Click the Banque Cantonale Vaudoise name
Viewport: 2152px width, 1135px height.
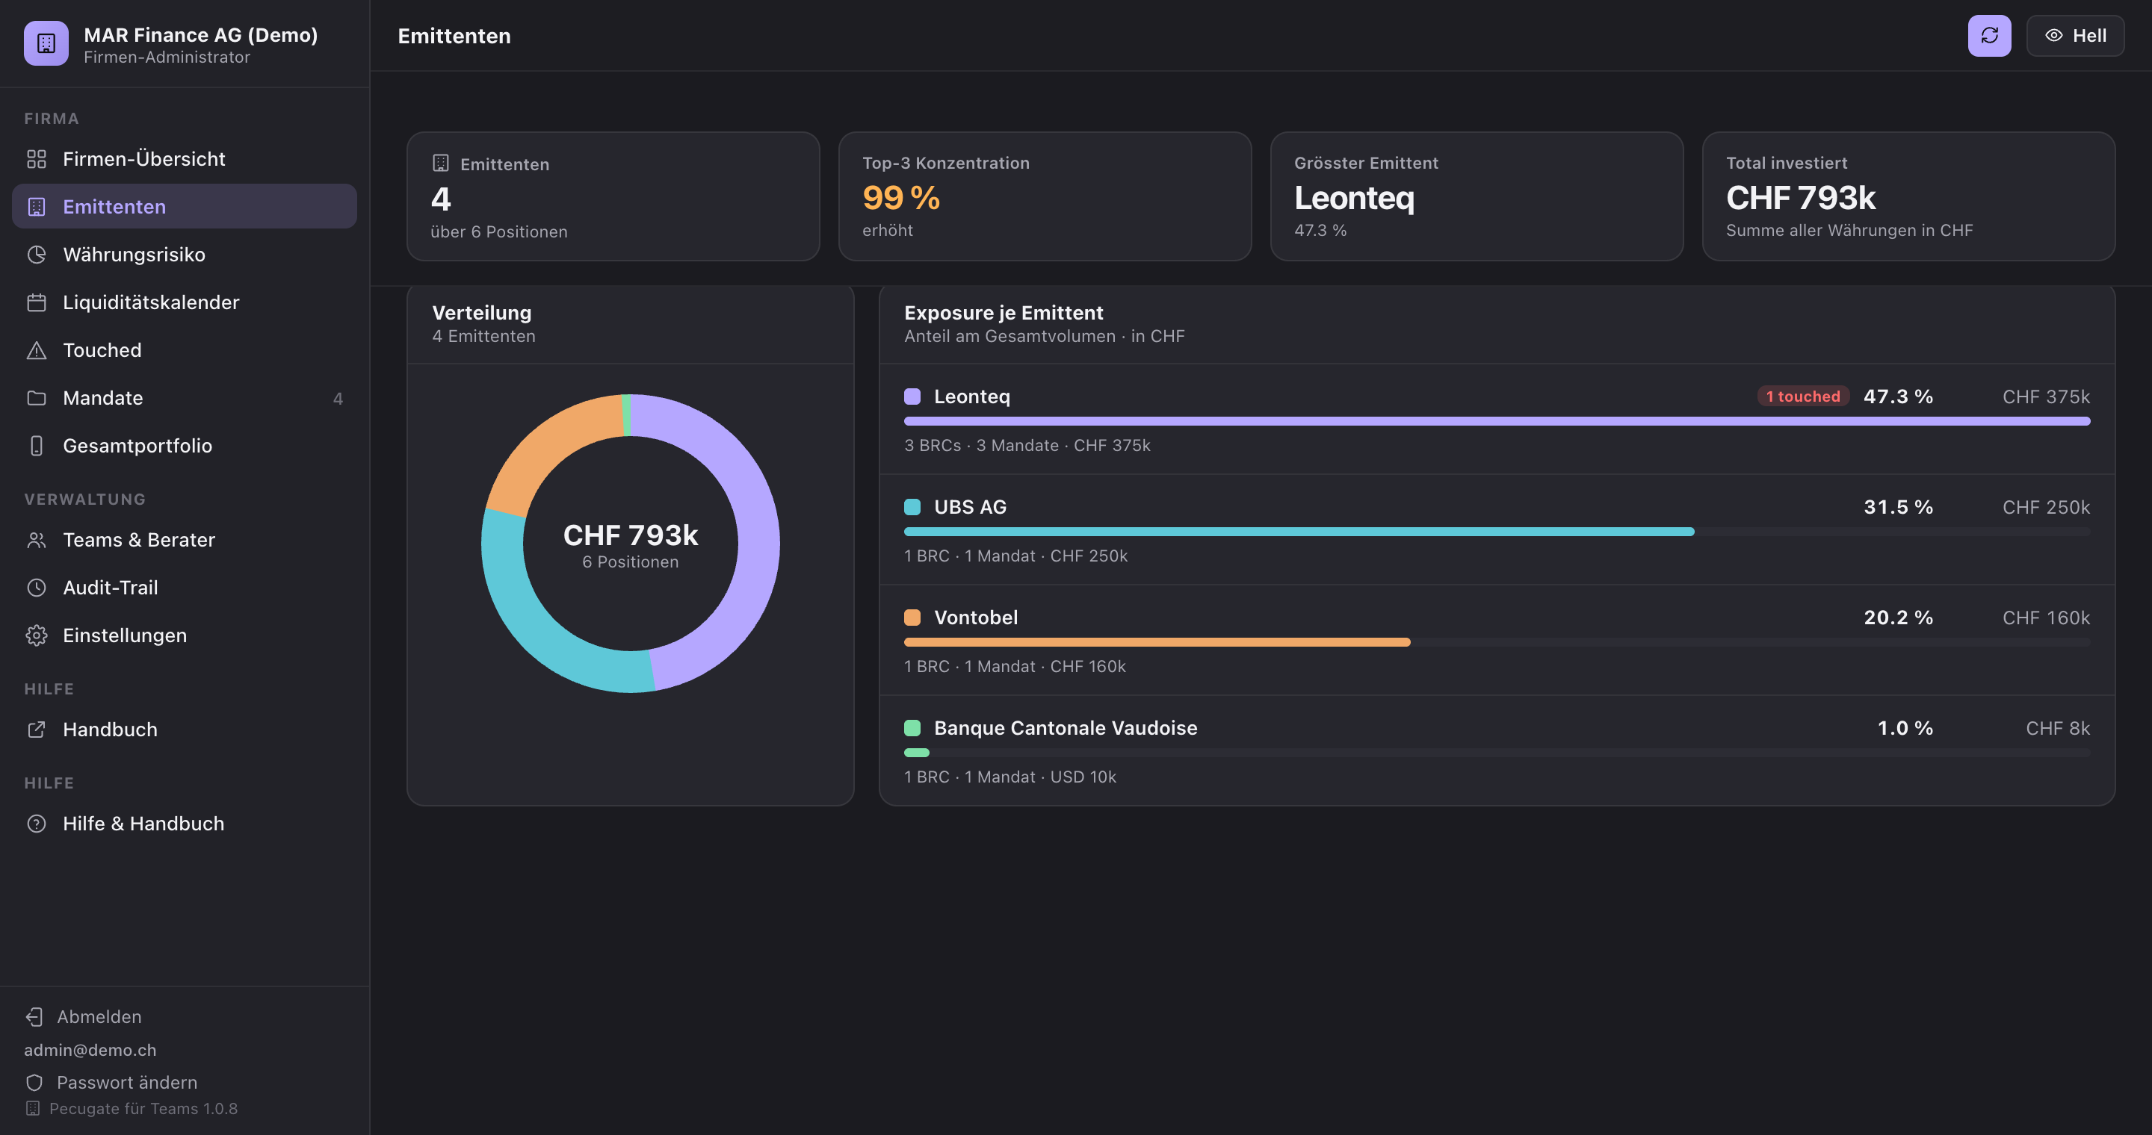point(1066,728)
